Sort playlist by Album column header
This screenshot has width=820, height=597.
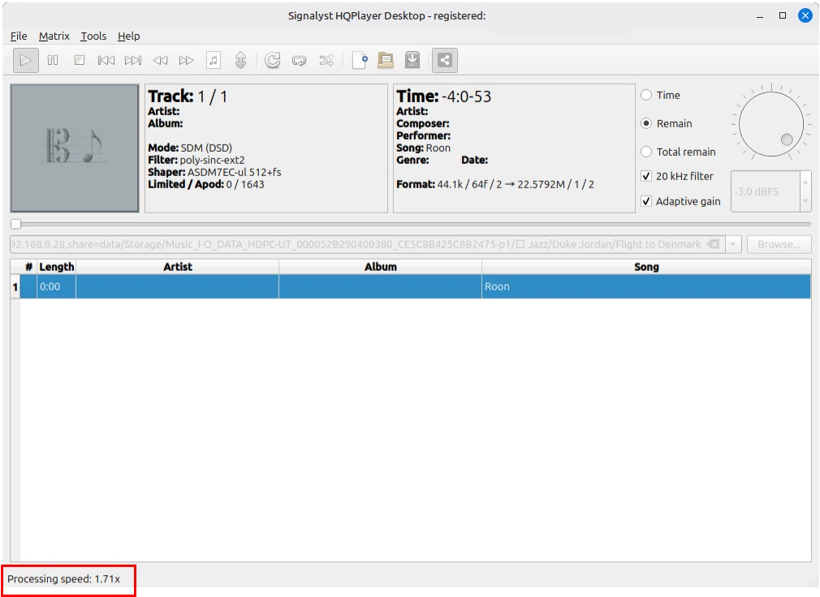click(380, 267)
